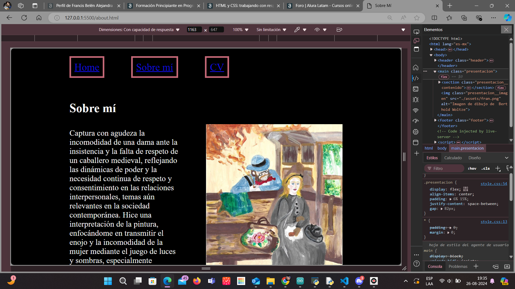Image resolution: width=515 pixels, height=289 pixels.
Task: Open the Elements tool code icon
Action: click(416, 78)
